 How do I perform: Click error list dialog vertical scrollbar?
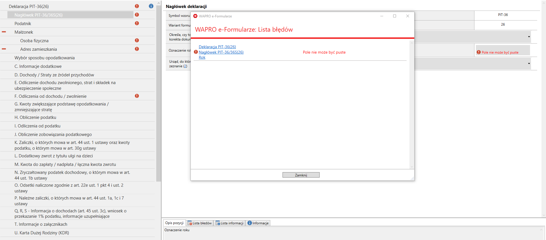coord(411,105)
